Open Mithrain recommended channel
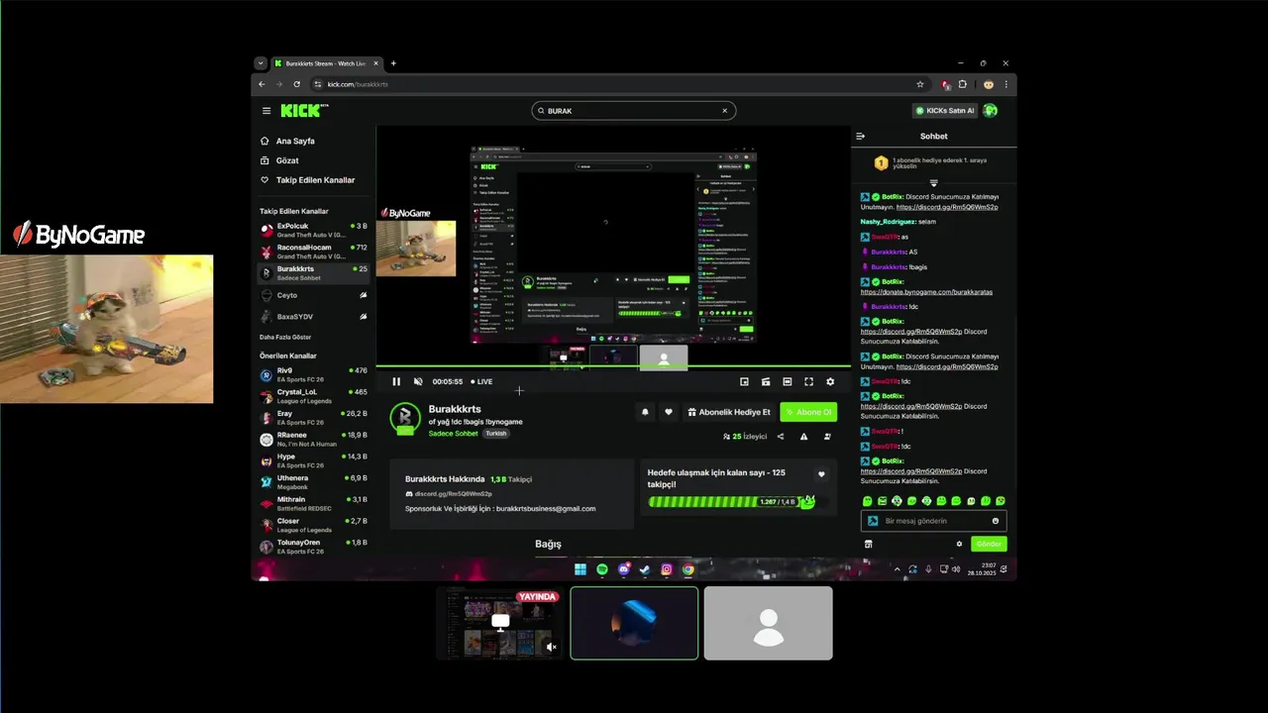1268x713 pixels. 314,504
